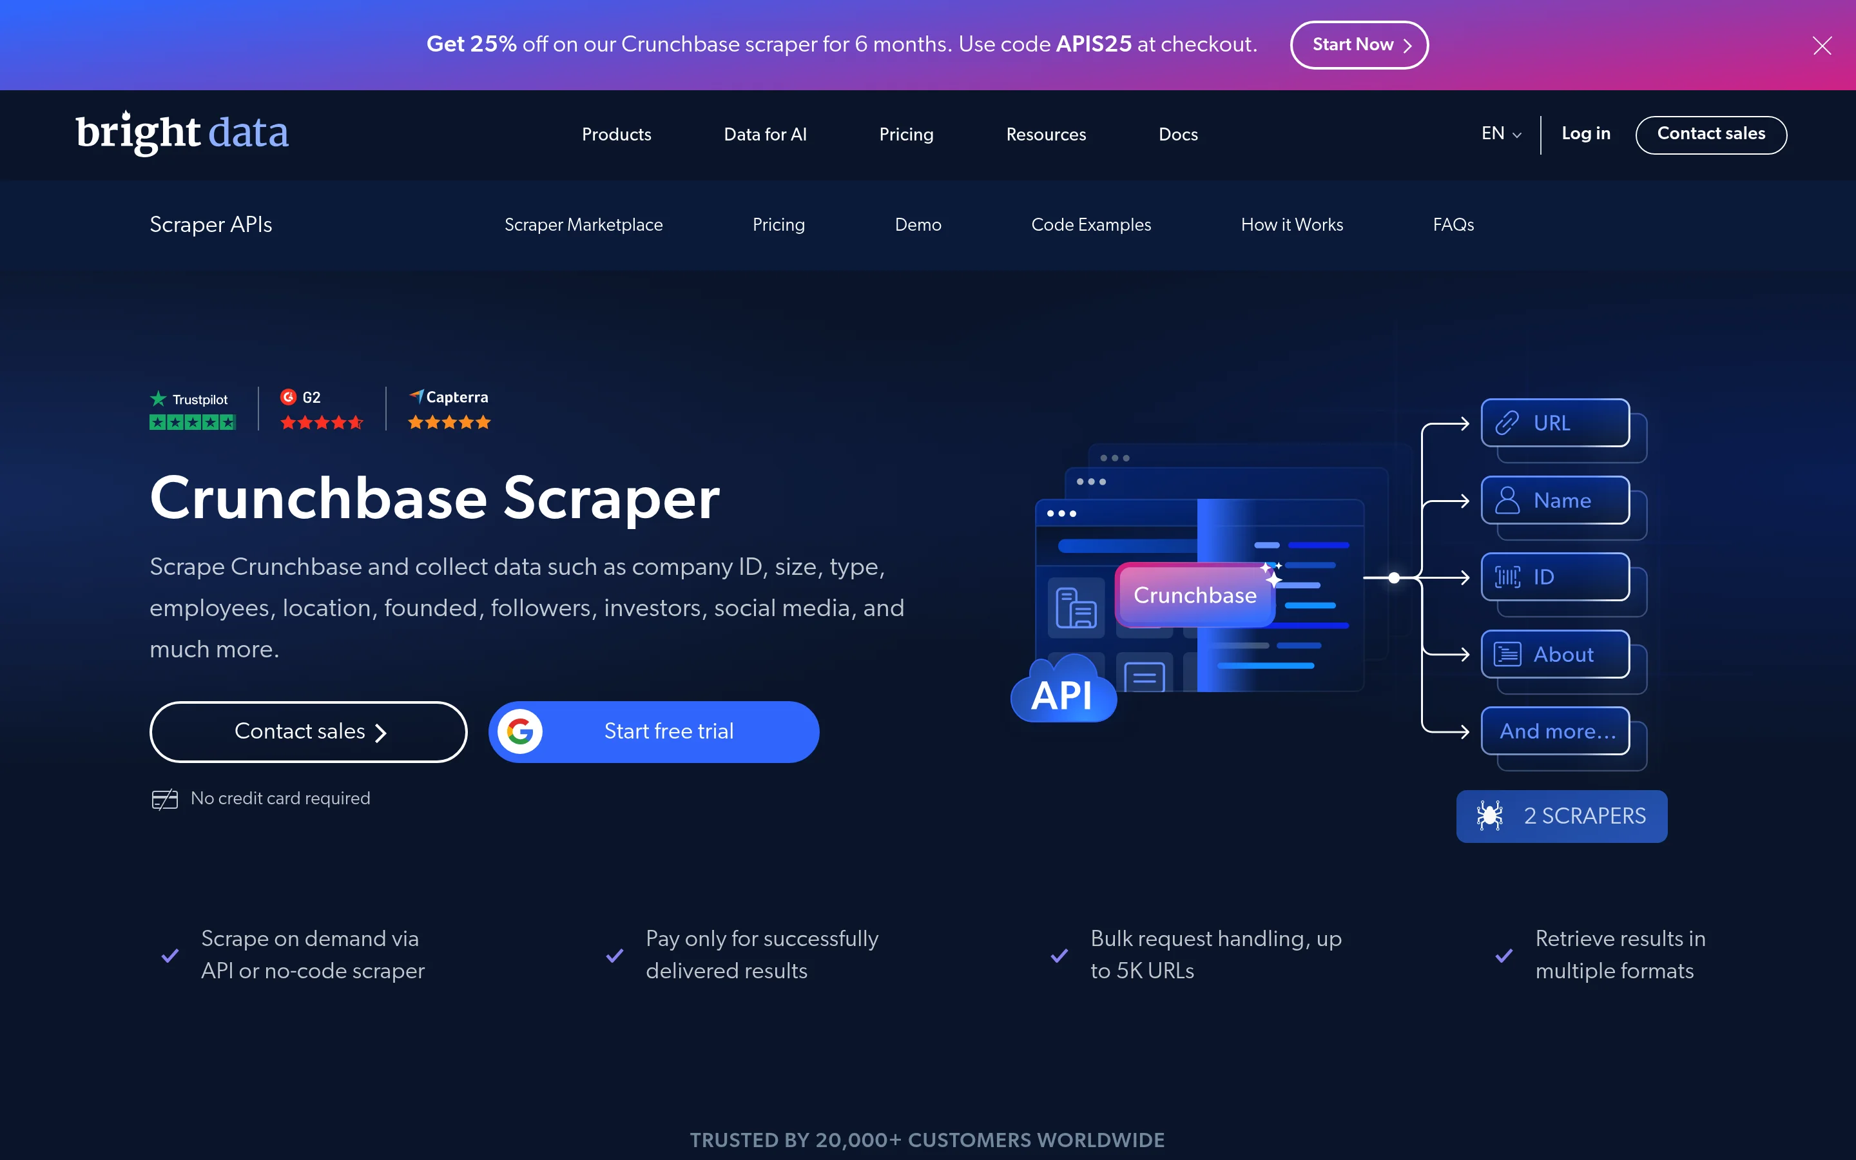Viewport: 1856px width, 1160px height.
Task: Click the Name data field tag
Action: click(x=1555, y=500)
